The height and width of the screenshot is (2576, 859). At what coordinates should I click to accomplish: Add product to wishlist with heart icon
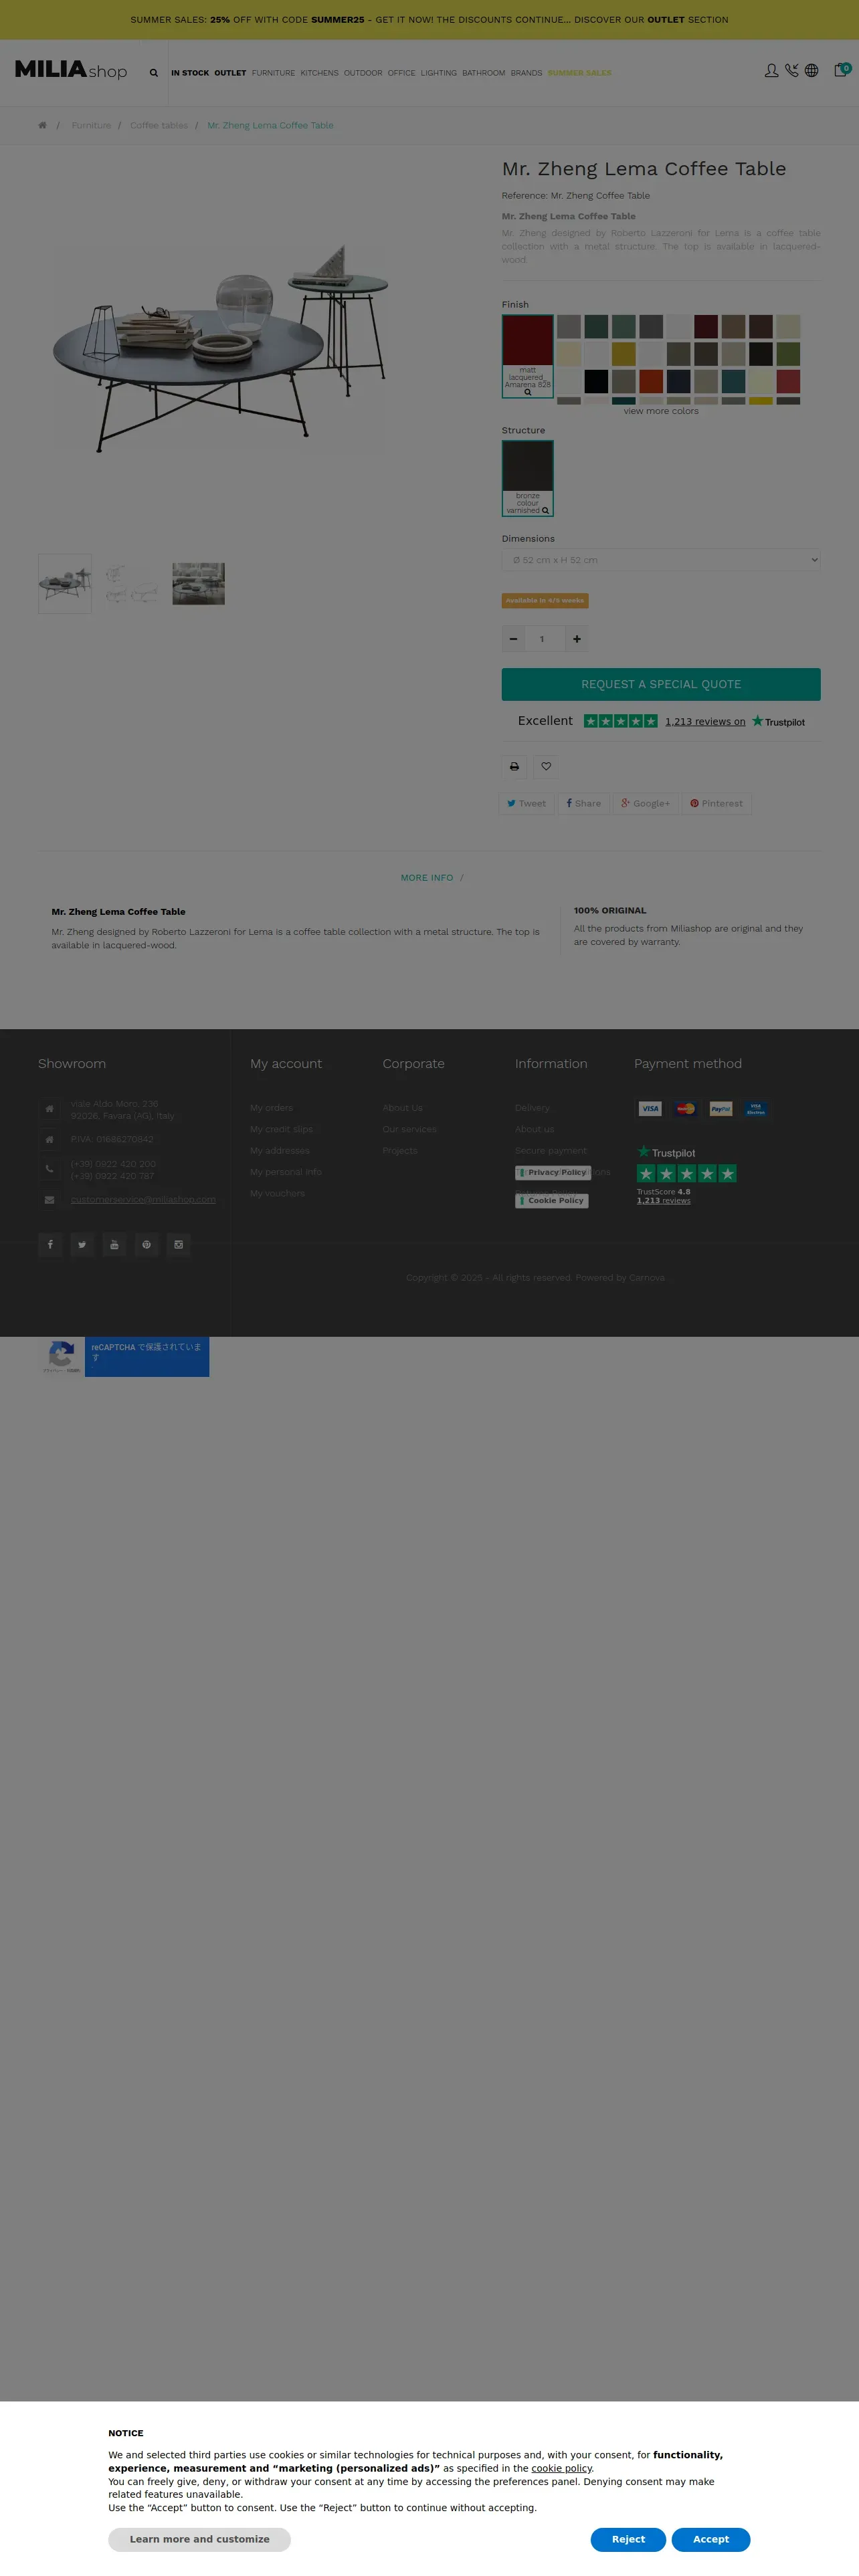click(x=546, y=767)
